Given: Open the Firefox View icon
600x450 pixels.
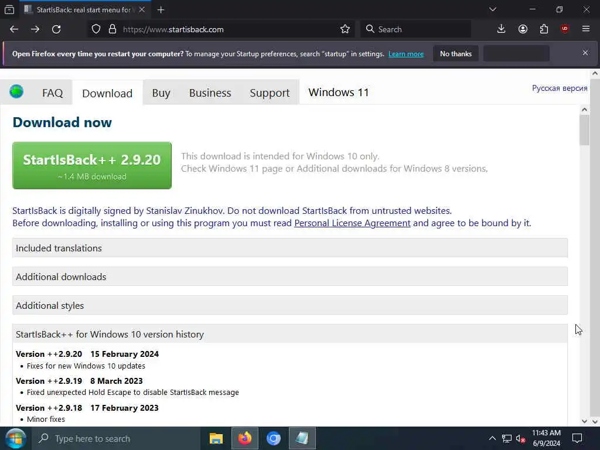Looking at the screenshot, I should [9, 9].
